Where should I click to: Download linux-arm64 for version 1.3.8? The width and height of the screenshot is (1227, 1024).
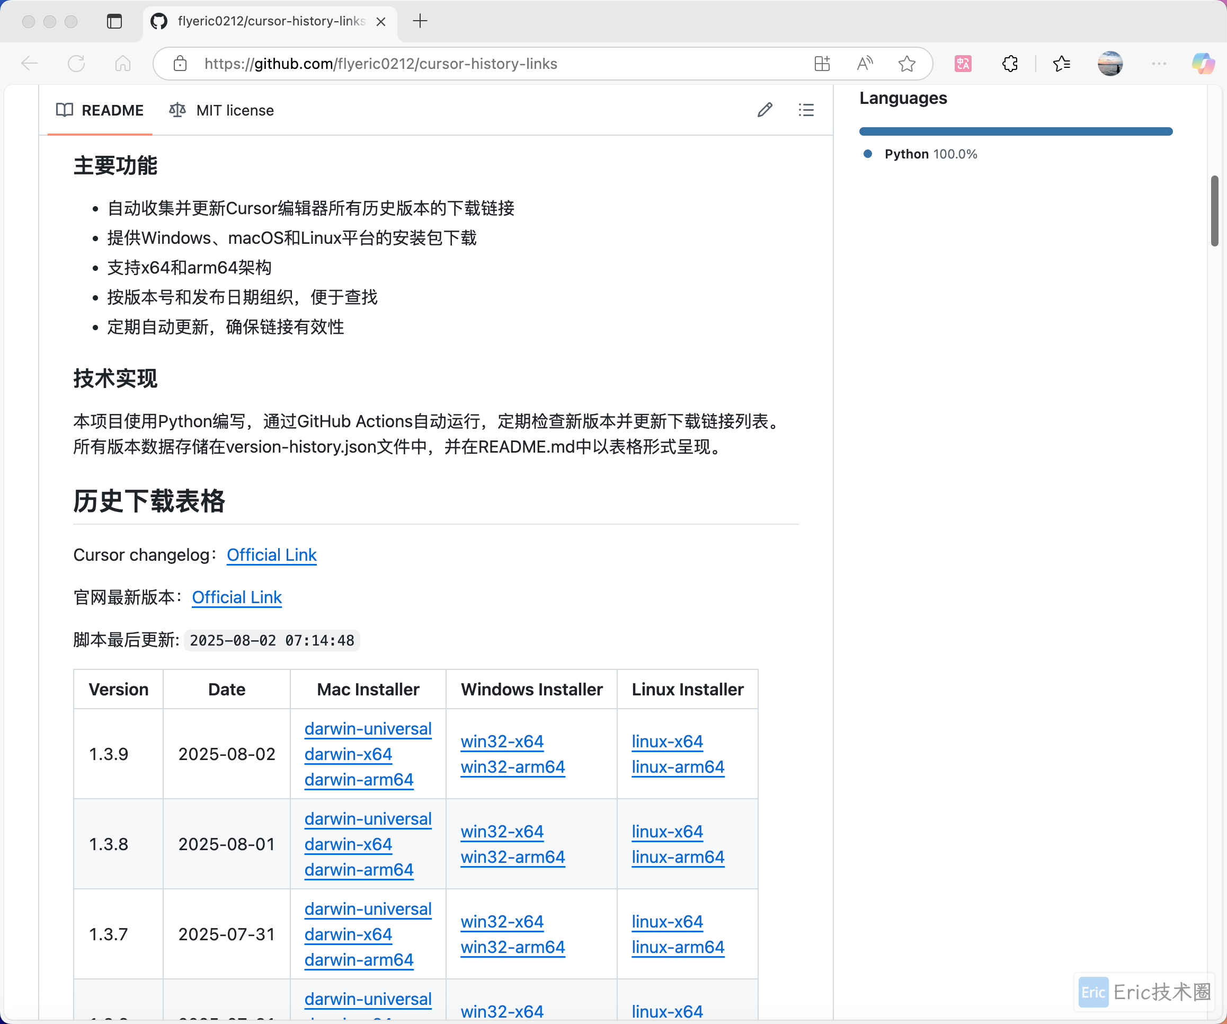[678, 857]
